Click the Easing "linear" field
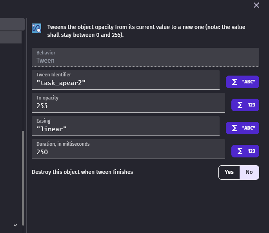269x233 pixels. [125, 126]
